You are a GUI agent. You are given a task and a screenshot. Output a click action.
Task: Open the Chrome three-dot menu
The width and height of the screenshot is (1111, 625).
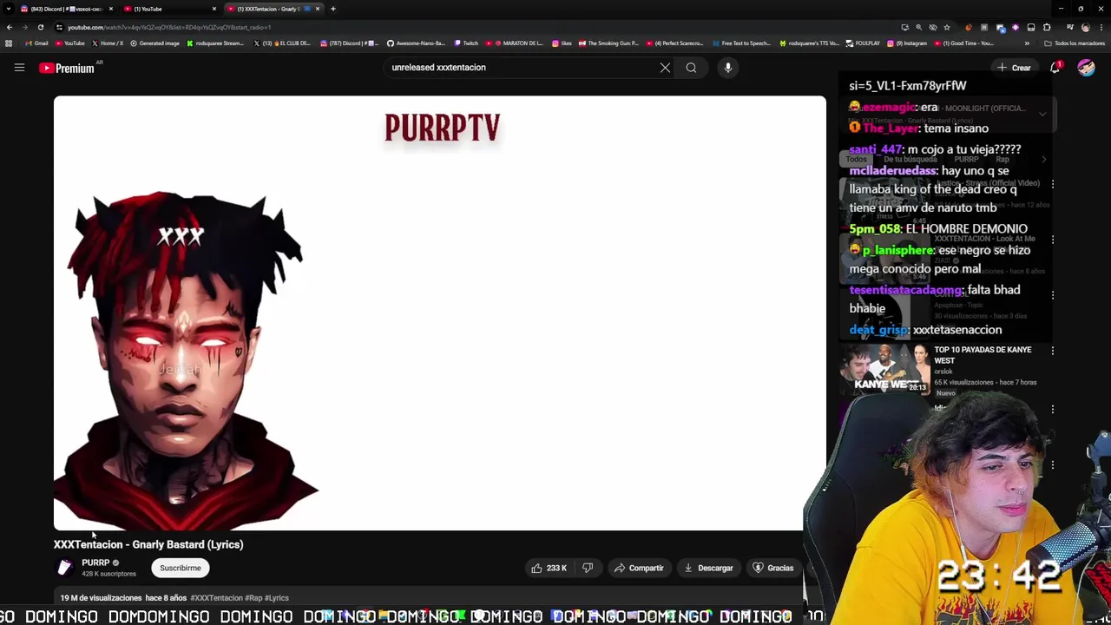[x=1100, y=27]
